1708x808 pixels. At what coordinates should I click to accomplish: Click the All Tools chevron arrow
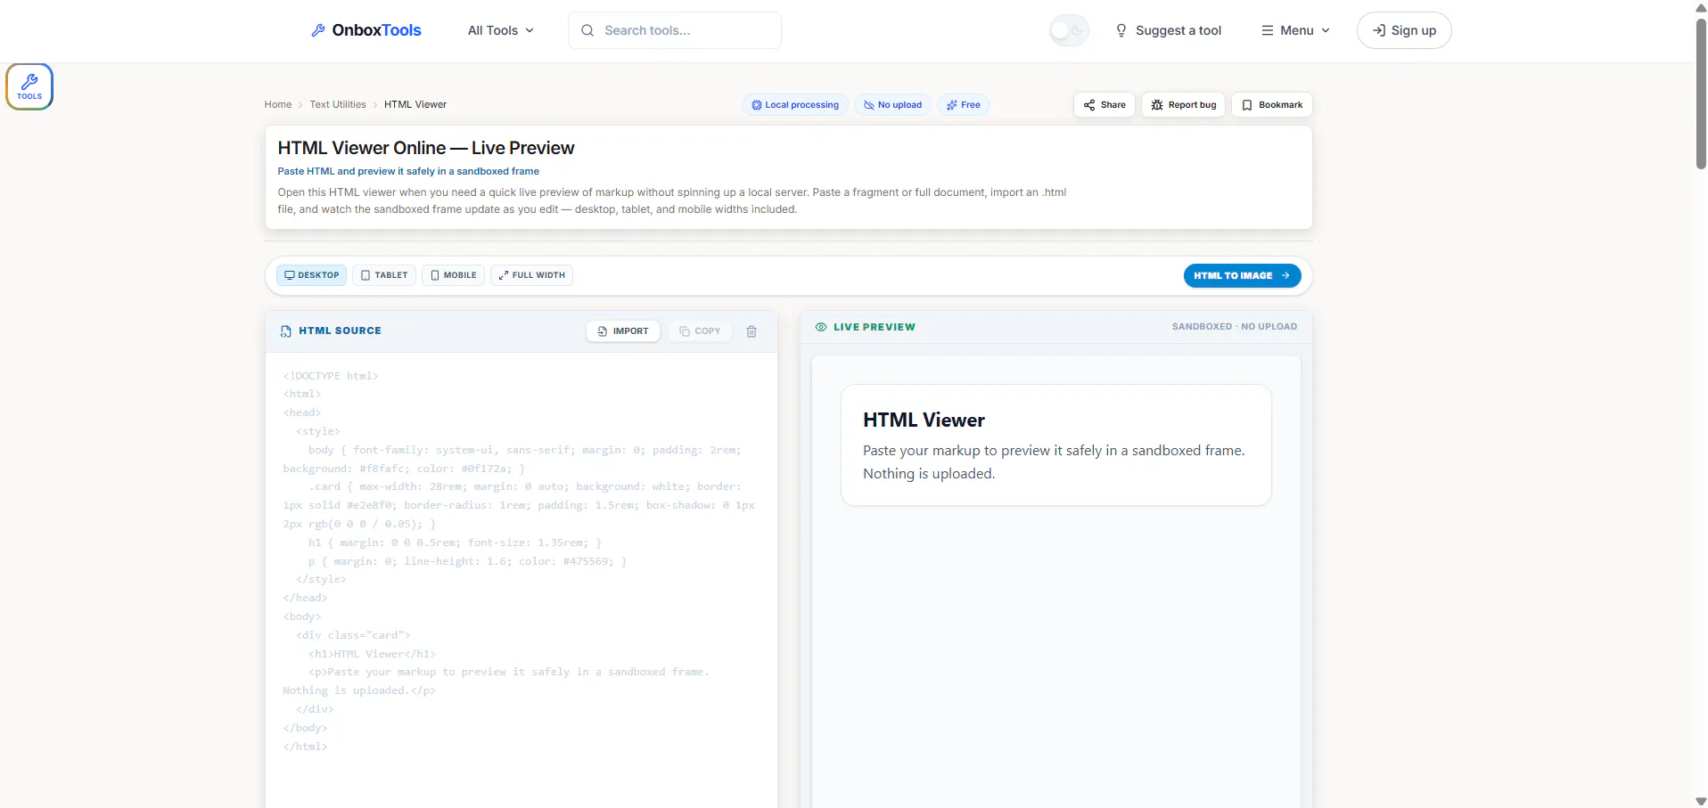click(x=530, y=30)
